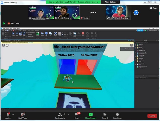Screen dimensions: 160x121
Task: Click the red Leave button
Action: (152, 116)
